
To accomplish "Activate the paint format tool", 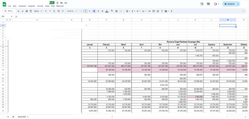I will click(x=31, y=11).
